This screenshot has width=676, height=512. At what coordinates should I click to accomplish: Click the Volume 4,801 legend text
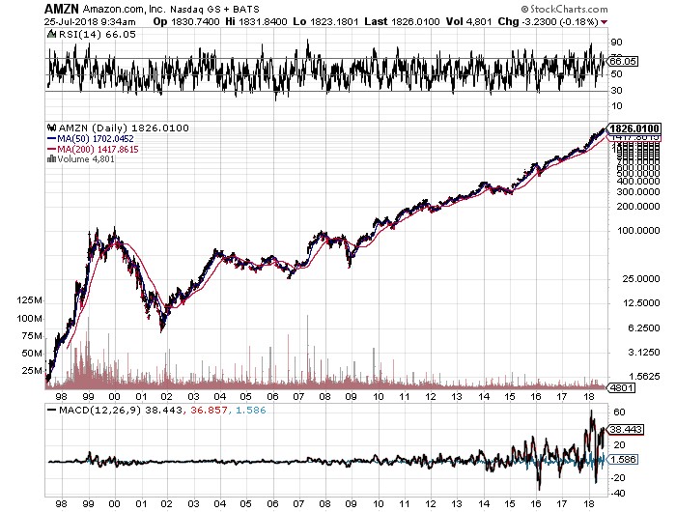tap(86, 159)
